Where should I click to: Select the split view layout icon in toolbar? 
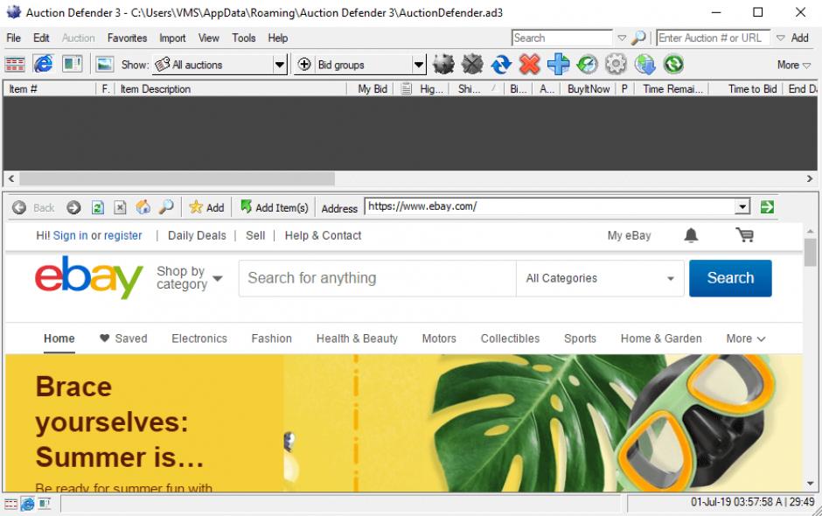pos(72,65)
